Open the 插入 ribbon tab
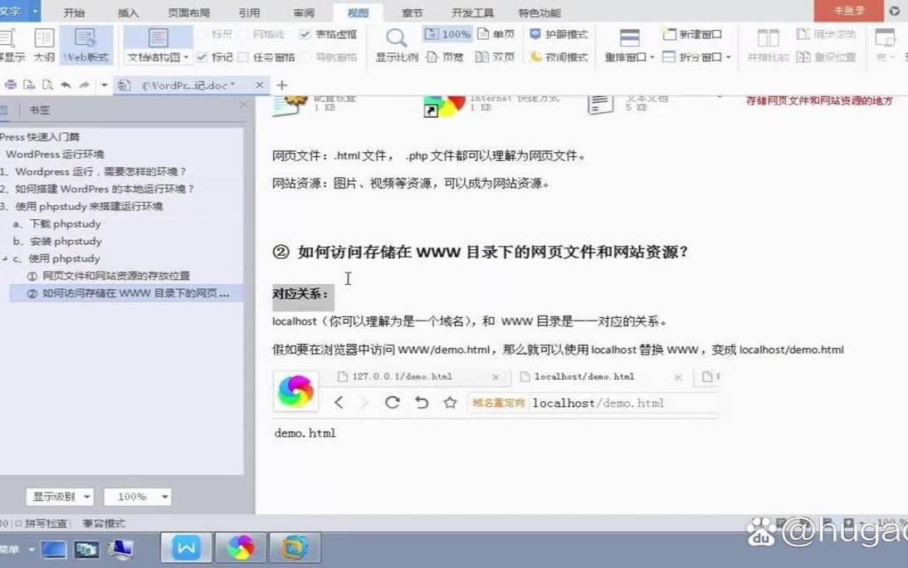This screenshot has height=568, width=908. pyautogui.click(x=129, y=12)
